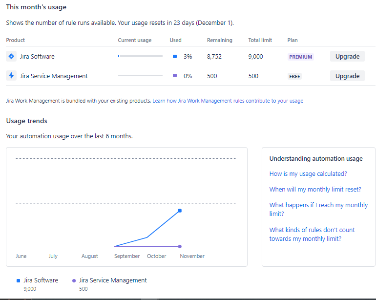Click the FREE plan badge
This screenshot has width=376, height=300.
point(294,76)
